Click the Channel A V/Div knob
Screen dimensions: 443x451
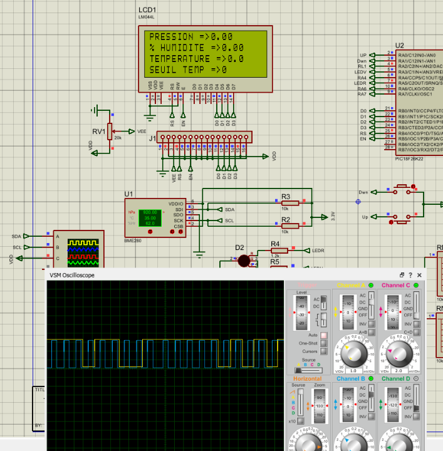tap(354, 353)
